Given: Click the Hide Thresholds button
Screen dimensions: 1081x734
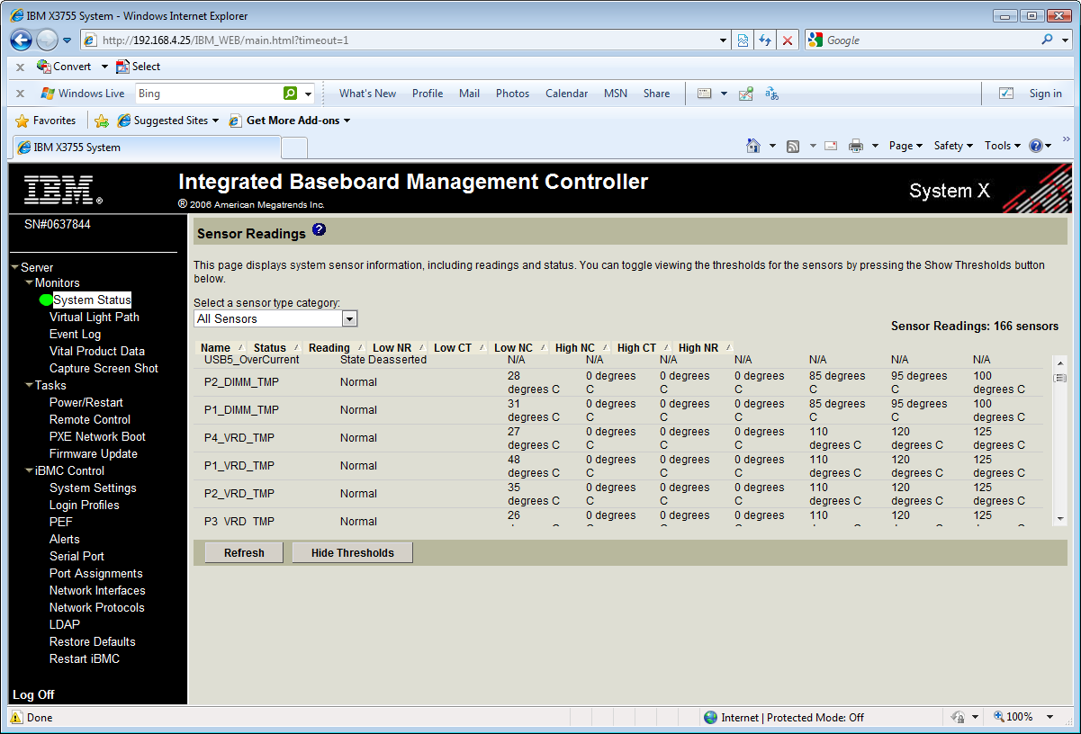Looking at the screenshot, I should pyautogui.click(x=352, y=553).
